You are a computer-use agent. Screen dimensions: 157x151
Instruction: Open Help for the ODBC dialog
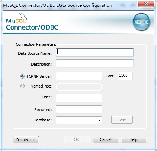[x=134, y=139]
